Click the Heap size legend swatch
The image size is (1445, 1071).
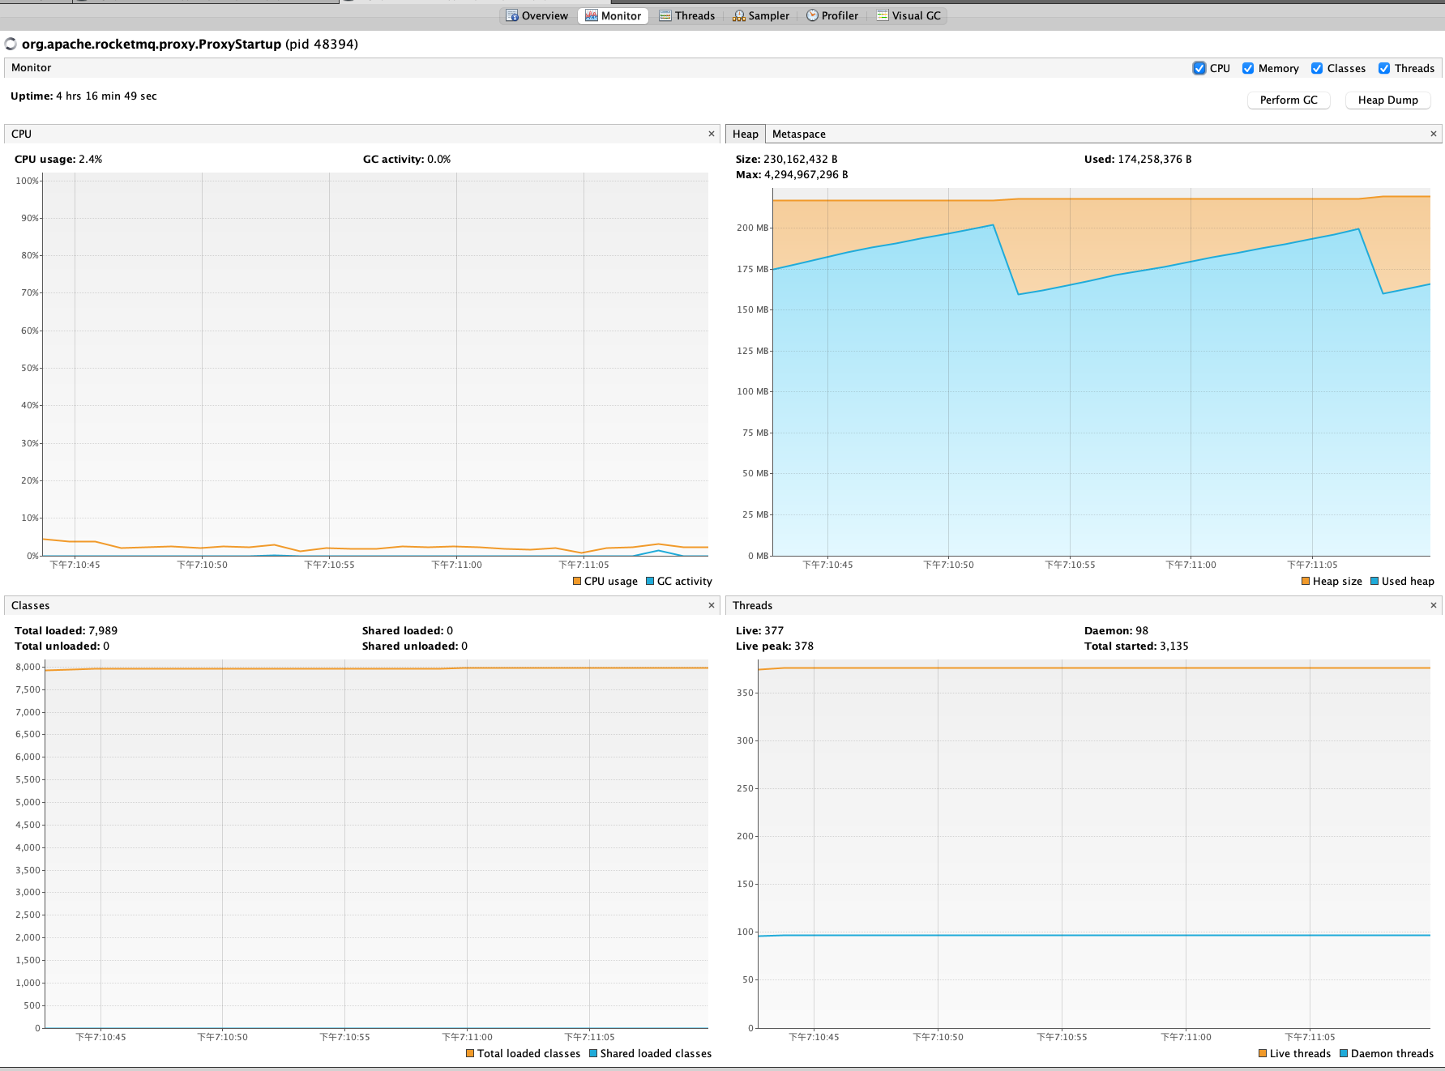coord(1306,581)
